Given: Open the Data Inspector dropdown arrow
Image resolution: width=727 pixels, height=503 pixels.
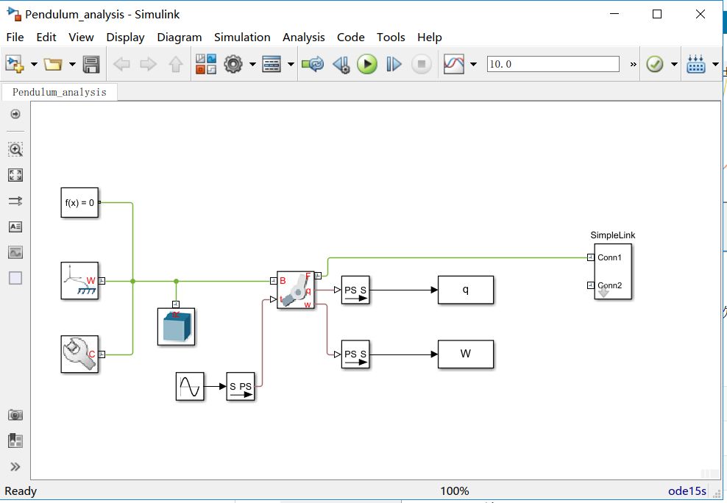Looking at the screenshot, I should click(x=473, y=65).
